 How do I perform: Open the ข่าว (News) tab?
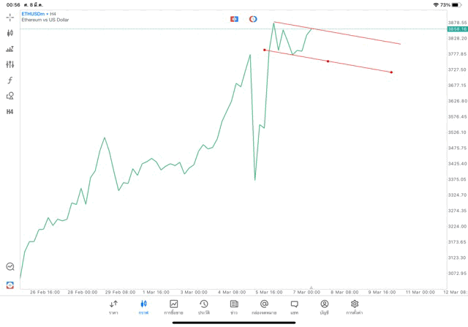point(234,307)
